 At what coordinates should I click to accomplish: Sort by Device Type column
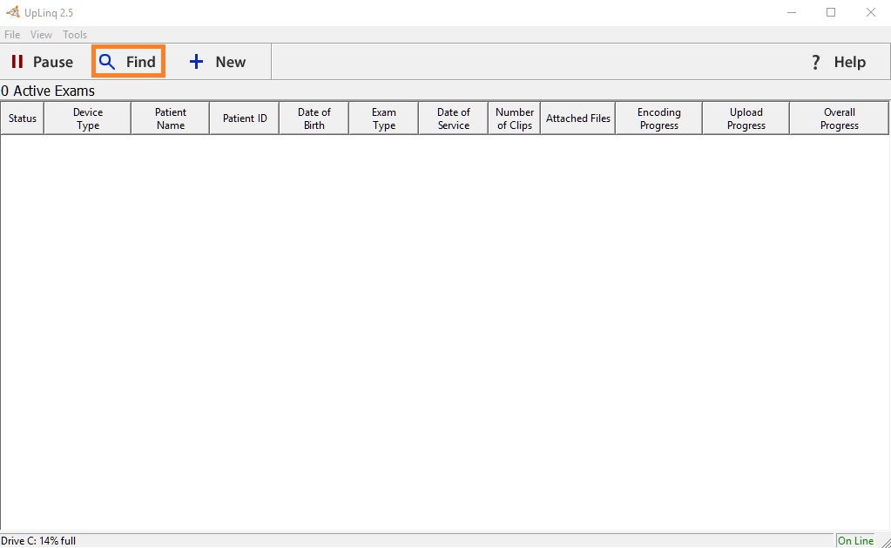(88, 118)
